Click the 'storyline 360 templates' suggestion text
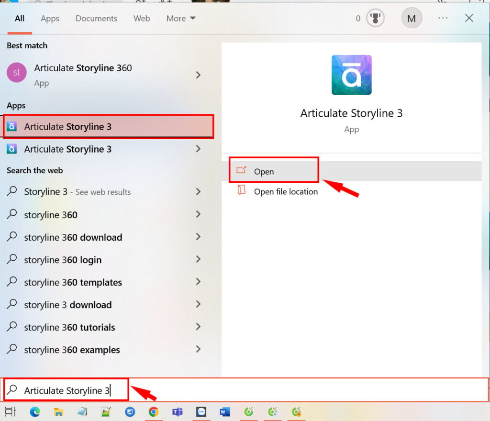490x421 pixels. click(73, 282)
